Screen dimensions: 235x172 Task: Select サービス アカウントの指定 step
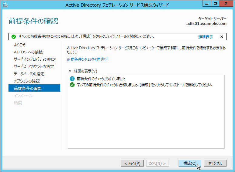[x=34, y=66]
